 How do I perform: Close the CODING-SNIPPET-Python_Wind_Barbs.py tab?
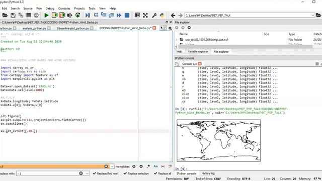pos(154,28)
